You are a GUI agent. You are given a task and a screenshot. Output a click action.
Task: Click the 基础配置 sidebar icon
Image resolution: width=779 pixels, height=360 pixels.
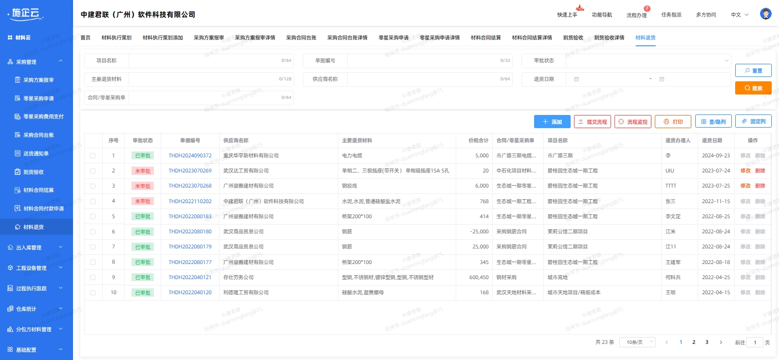tap(10, 350)
